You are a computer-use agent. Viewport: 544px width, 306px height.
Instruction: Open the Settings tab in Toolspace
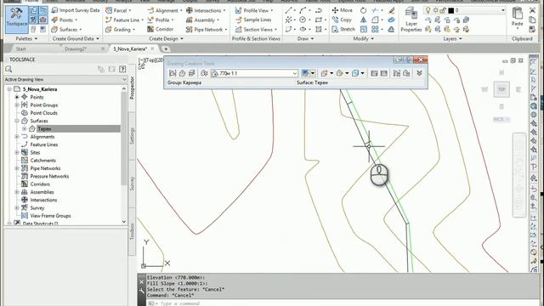click(133, 136)
